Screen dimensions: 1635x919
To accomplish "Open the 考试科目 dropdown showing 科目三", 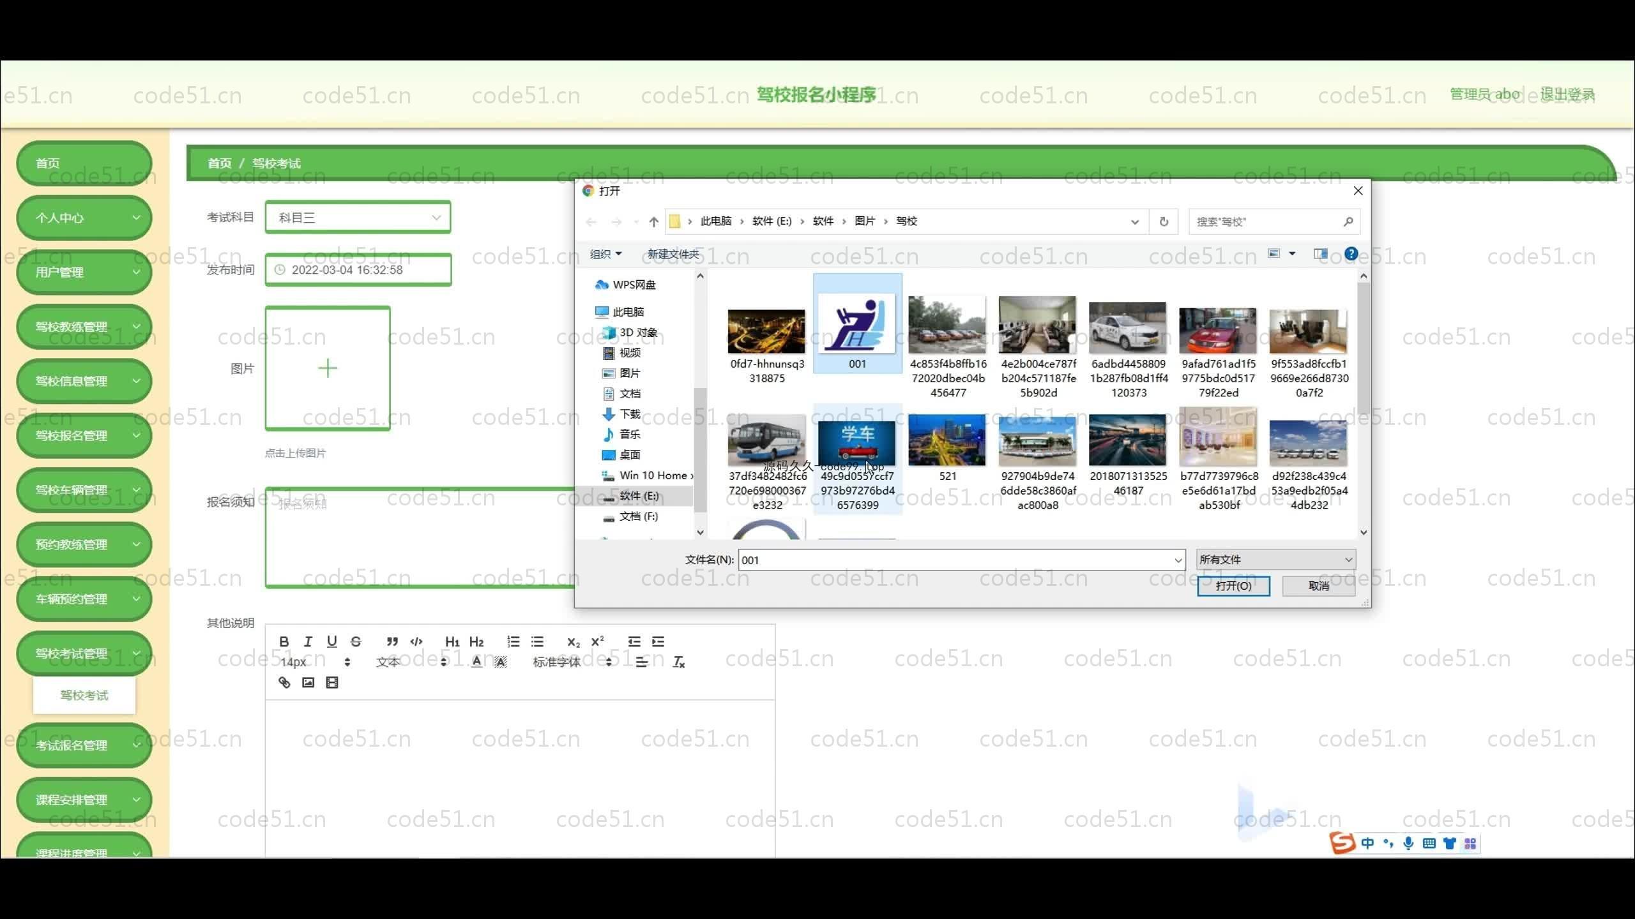I will [358, 217].
